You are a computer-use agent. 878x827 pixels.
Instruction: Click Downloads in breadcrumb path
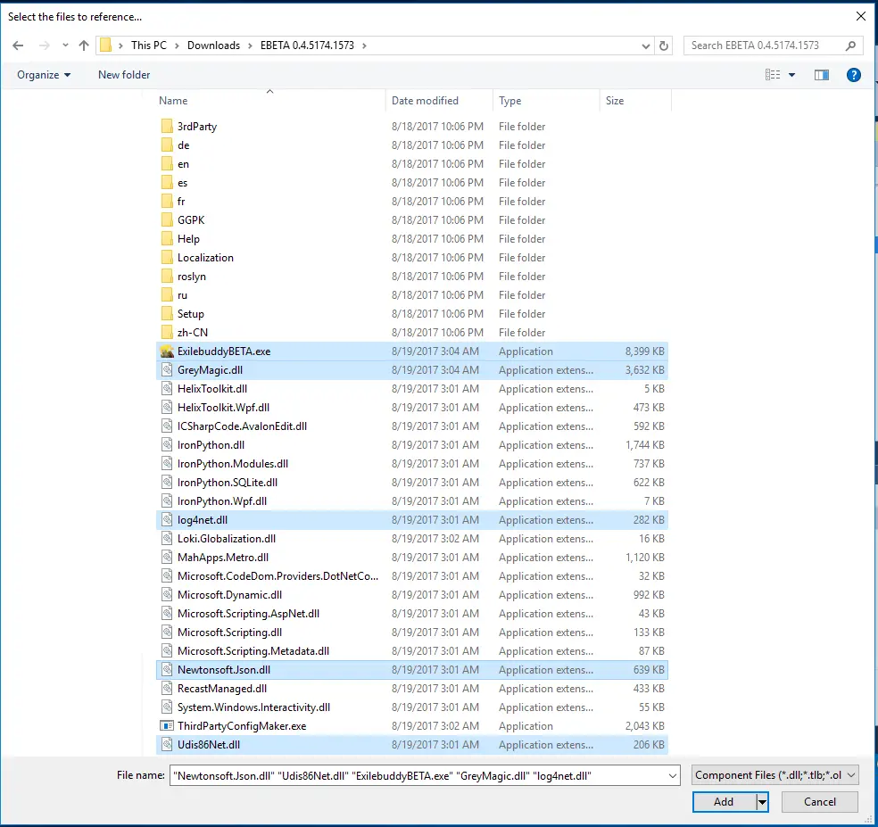pos(213,45)
